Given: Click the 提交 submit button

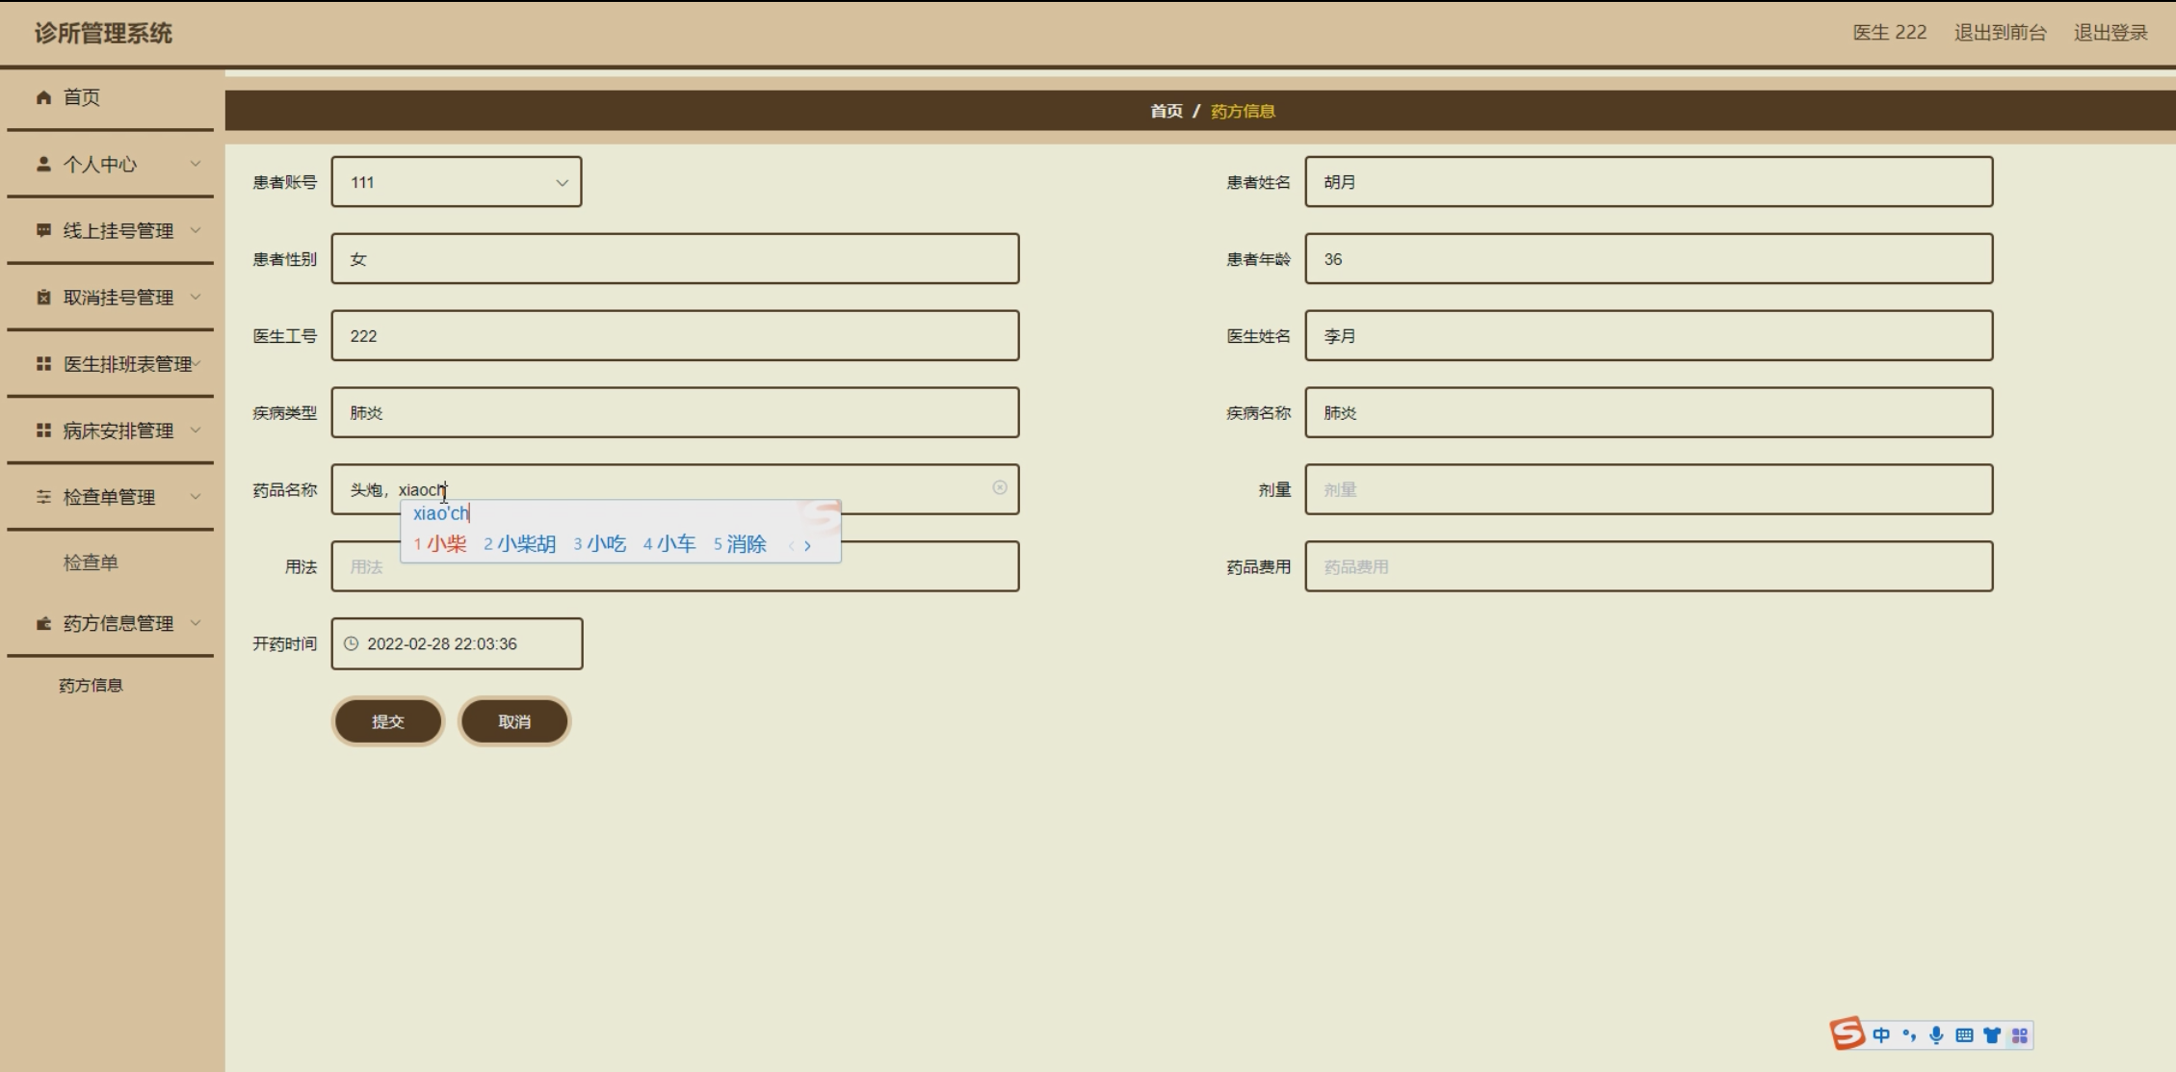Looking at the screenshot, I should (387, 721).
